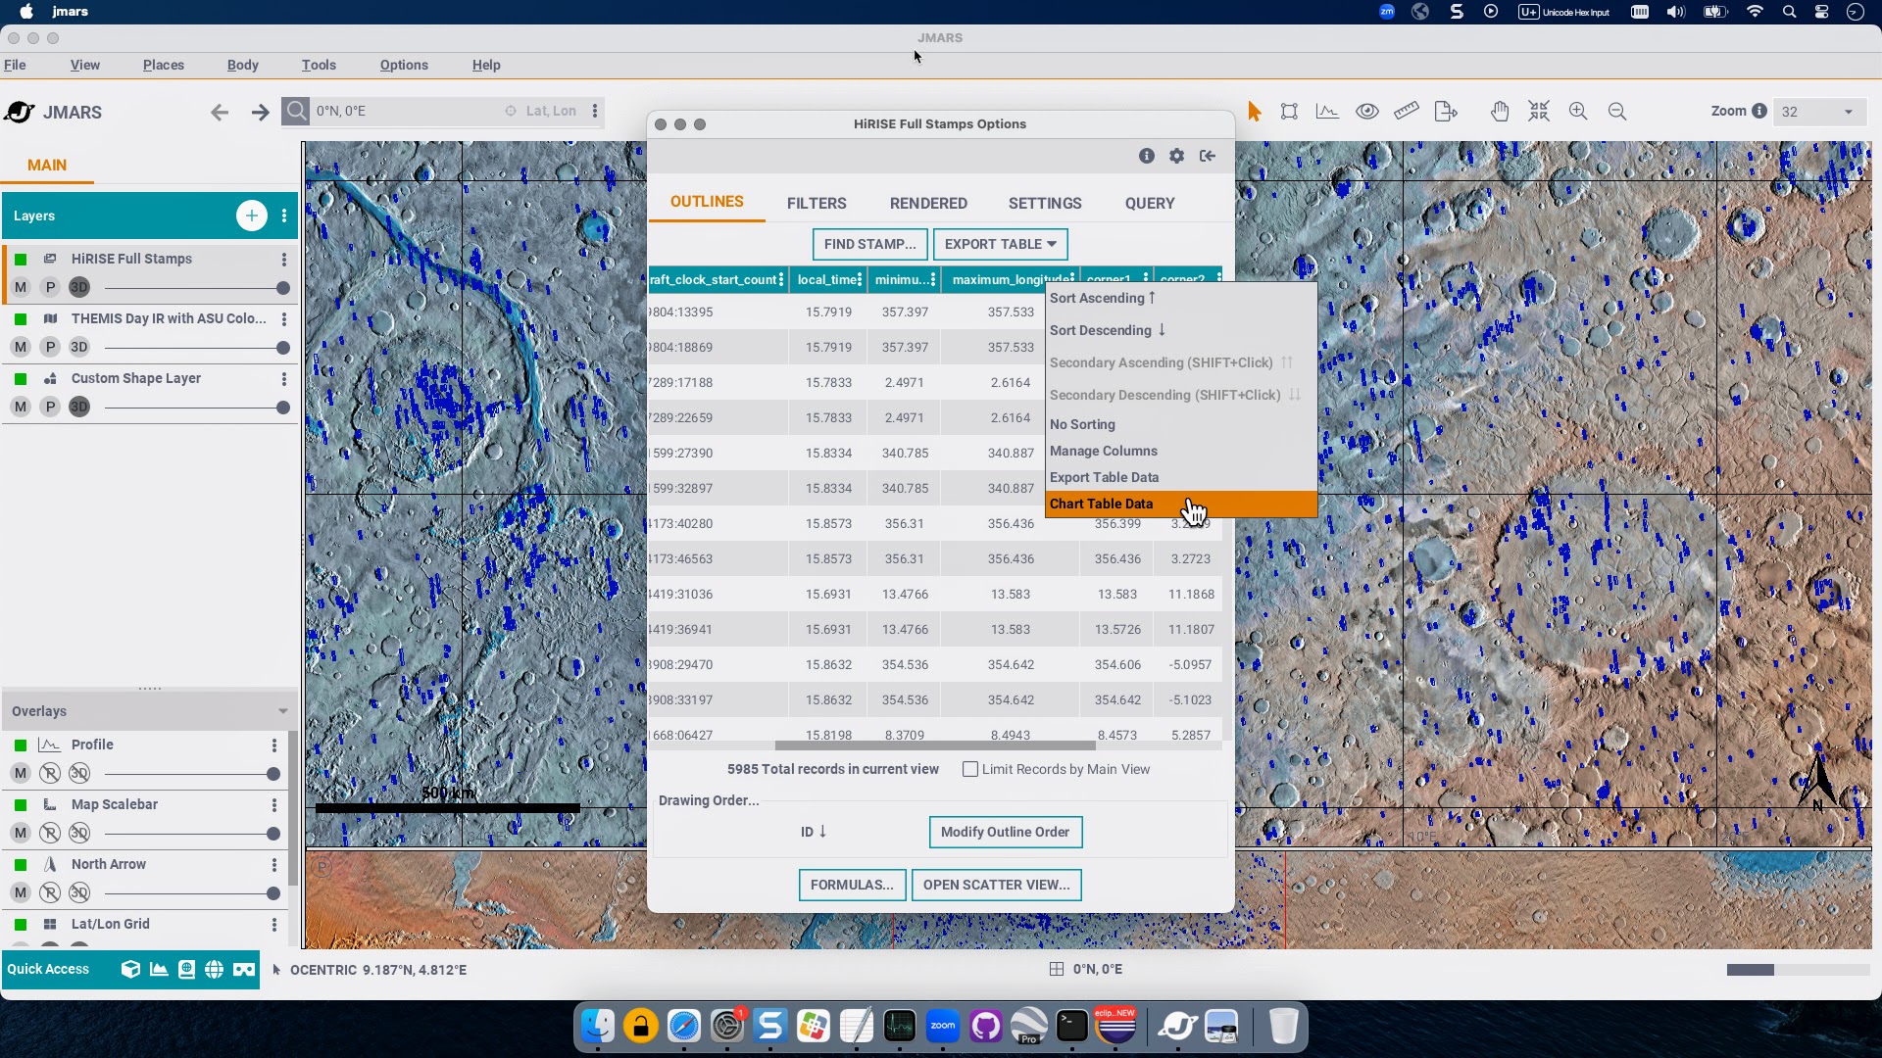The height and width of the screenshot is (1058, 1882).
Task: Click the VR goggles icon in Quick Access
Action: point(244,970)
